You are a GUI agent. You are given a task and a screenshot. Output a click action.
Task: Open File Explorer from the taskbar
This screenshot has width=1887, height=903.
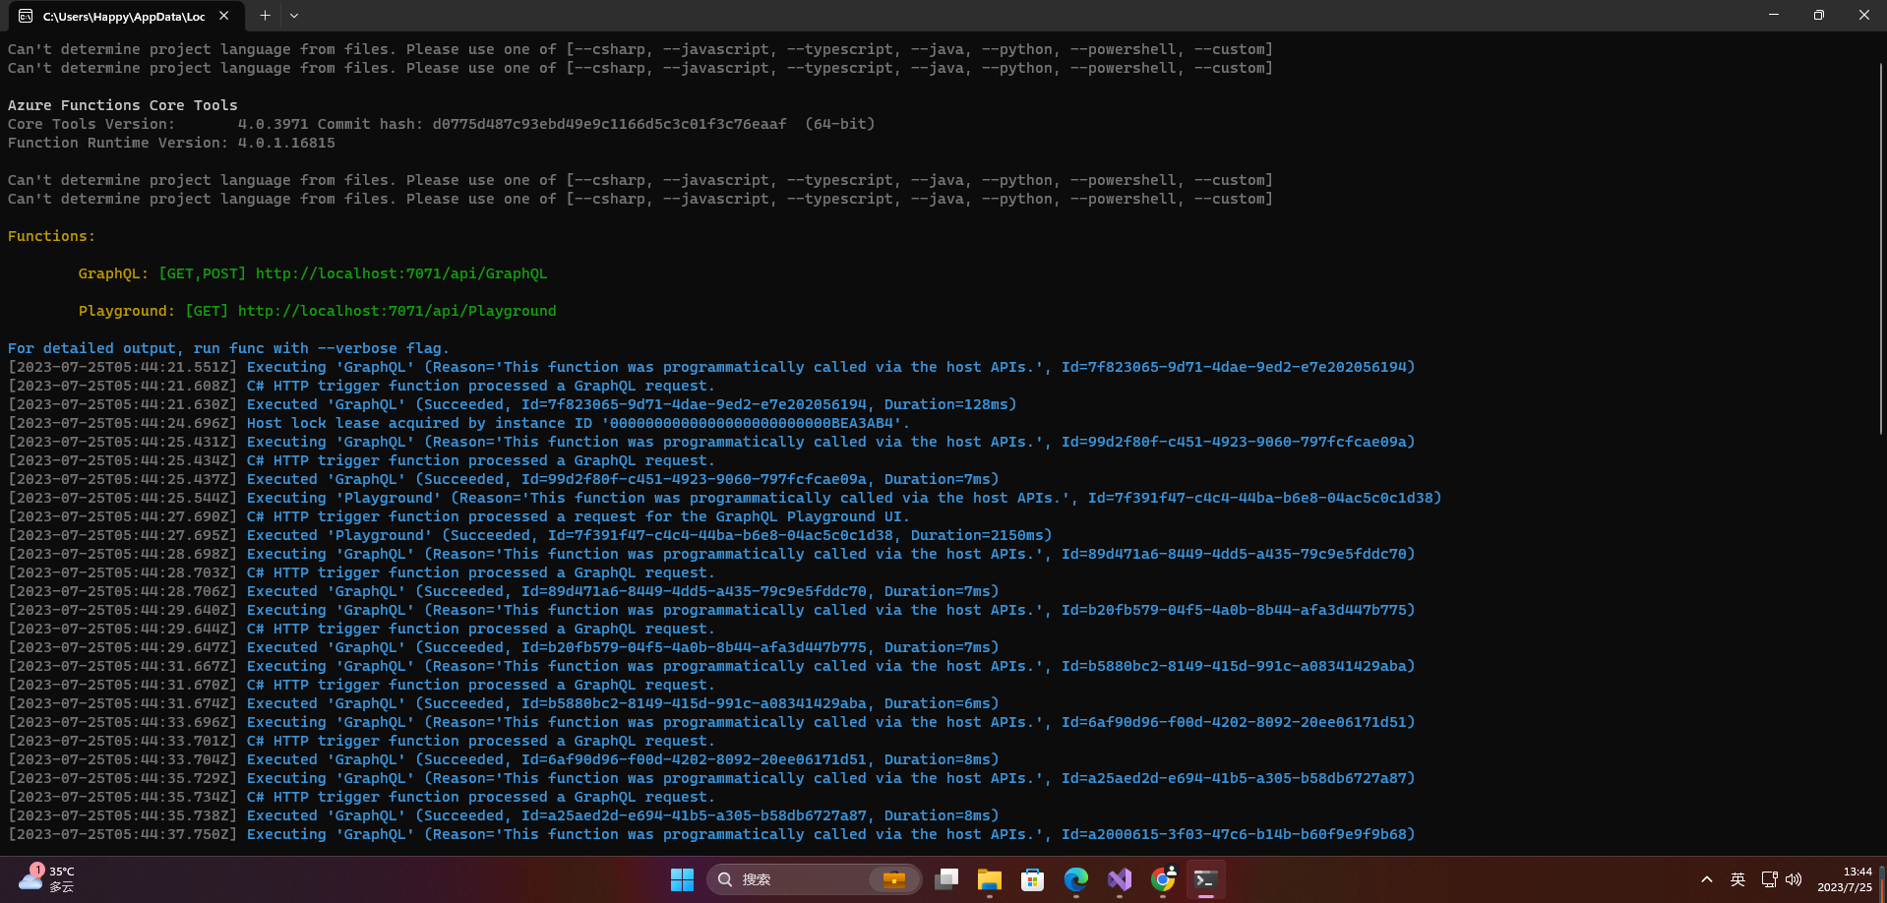point(990,879)
